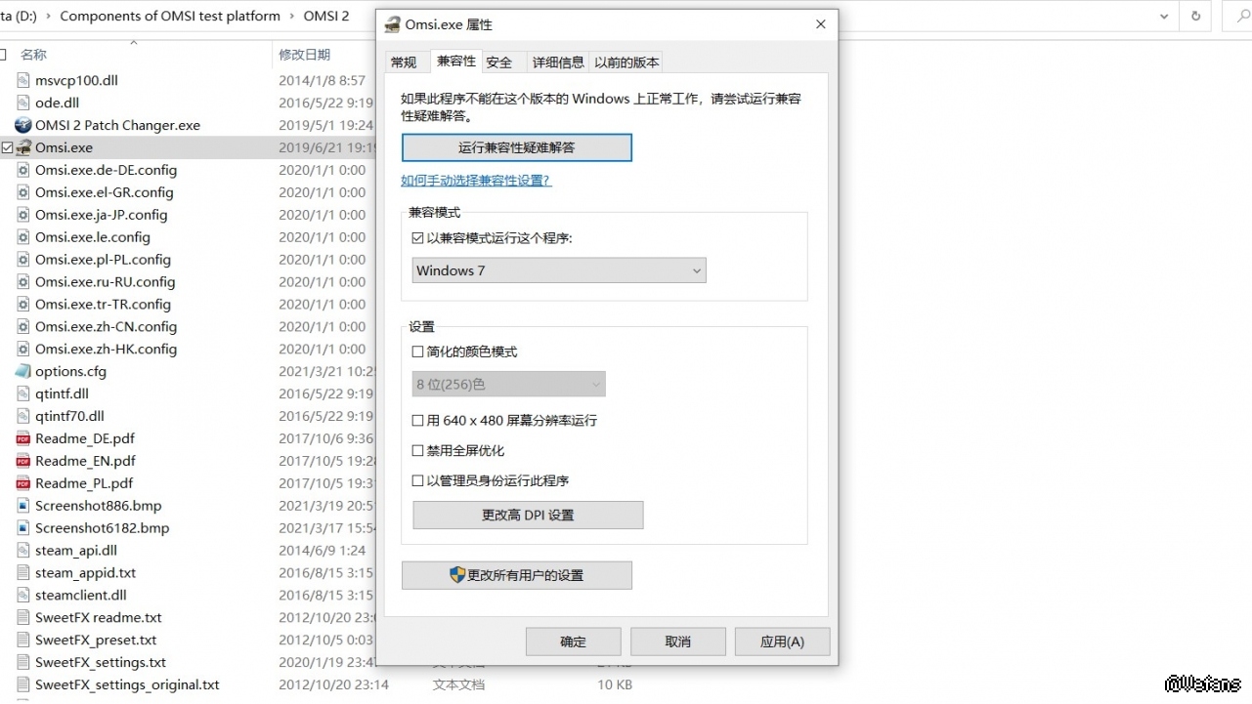Switch to the '详细信息' tab

[558, 62]
